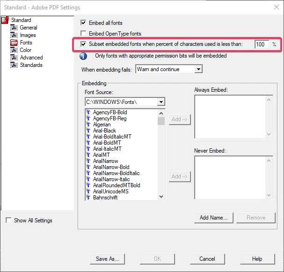
Task: Check Show All Settings
Action: 8,221
